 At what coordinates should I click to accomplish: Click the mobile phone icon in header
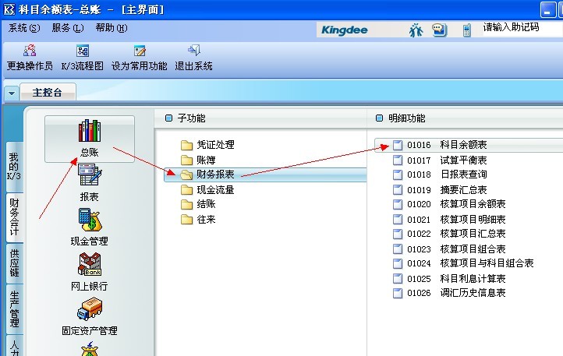coord(466,30)
